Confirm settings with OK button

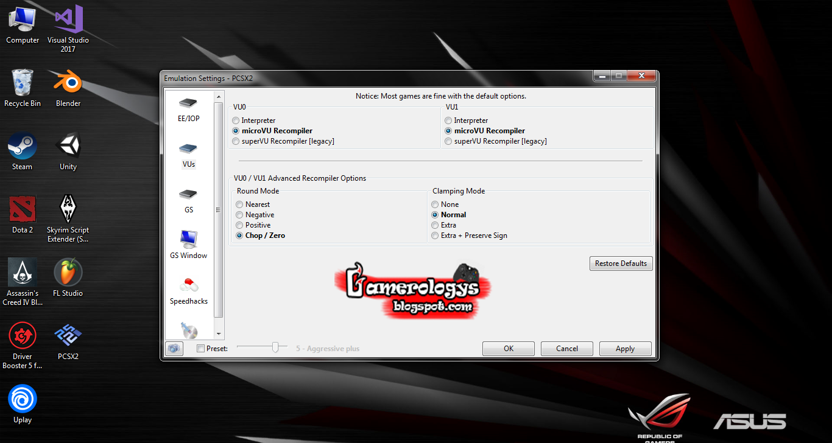click(x=509, y=349)
